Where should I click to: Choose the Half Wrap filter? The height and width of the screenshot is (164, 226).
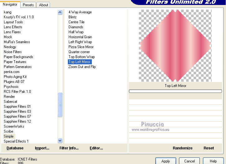point(76,32)
